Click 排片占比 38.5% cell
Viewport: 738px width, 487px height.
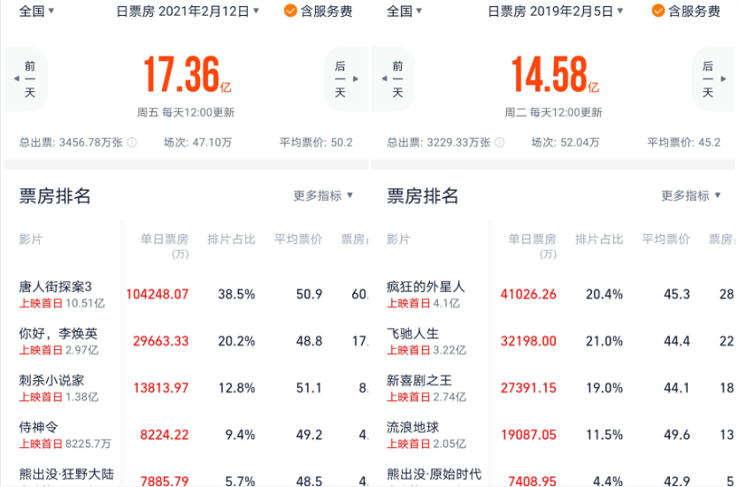(236, 294)
